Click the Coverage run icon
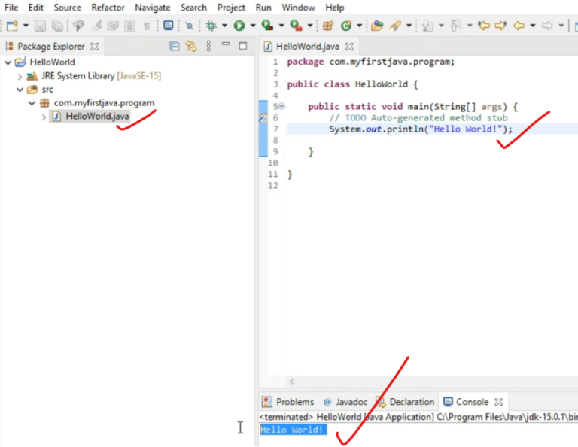The width and height of the screenshot is (578, 447). 267,26
